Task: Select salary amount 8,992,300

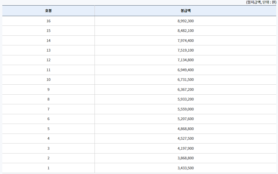Action: (x=186, y=21)
